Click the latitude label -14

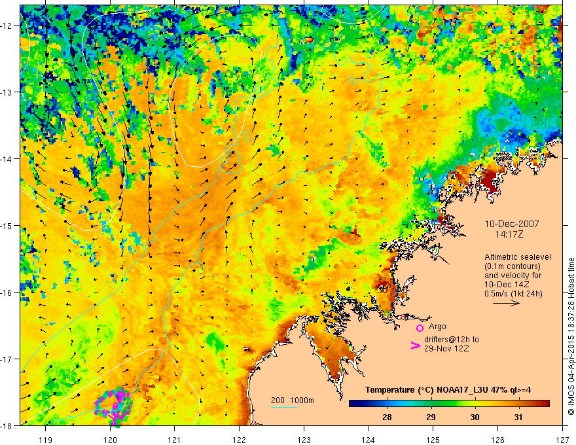click(x=7, y=159)
